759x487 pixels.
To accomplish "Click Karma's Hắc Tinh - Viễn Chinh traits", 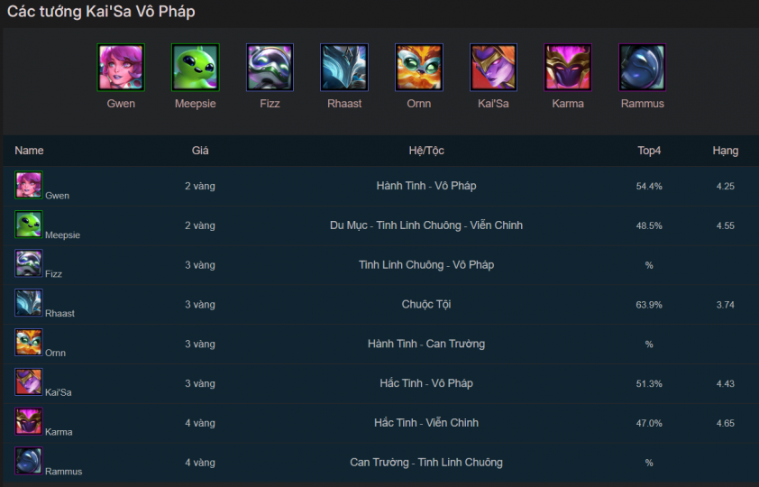I will pyautogui.click(x=426, y=423).
